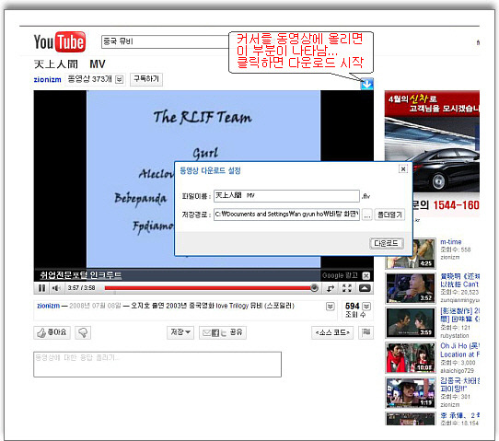
Task: Flag the video with the flag icon
Action: [366, 332]
